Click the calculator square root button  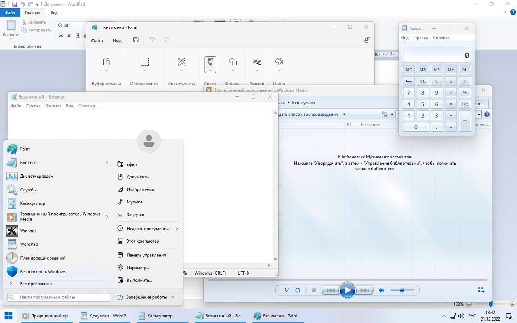pos(465,81)
